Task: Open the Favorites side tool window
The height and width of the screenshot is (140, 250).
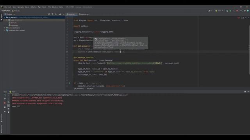Action: pyautogui.click(x=2, y=129)
